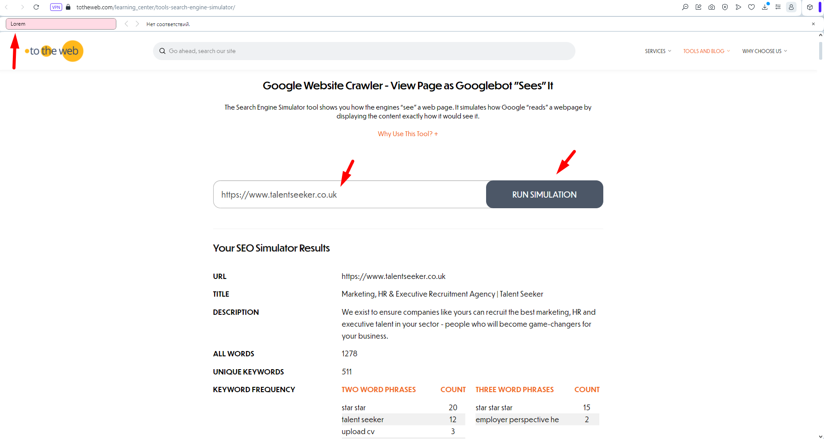
Task: Click the site search magnifier icon
Action: click(x=162, y=51)
